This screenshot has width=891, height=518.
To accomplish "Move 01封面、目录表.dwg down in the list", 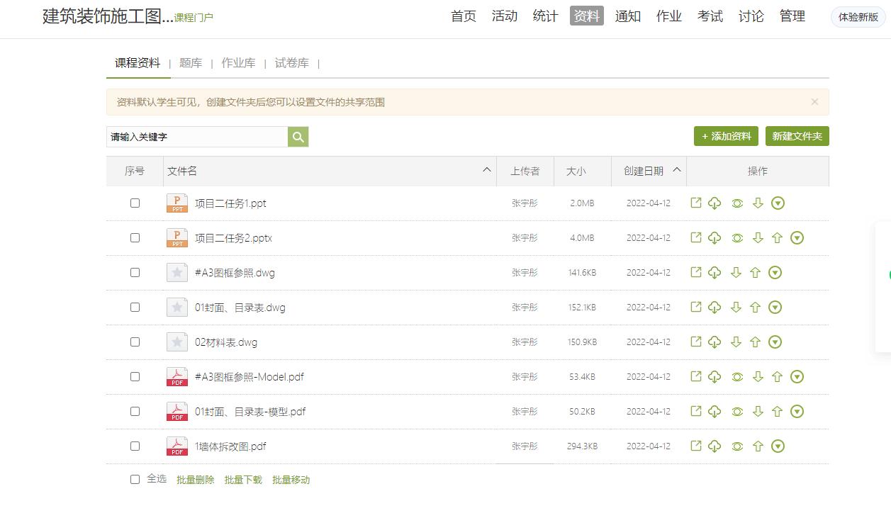I will [736, 308].
